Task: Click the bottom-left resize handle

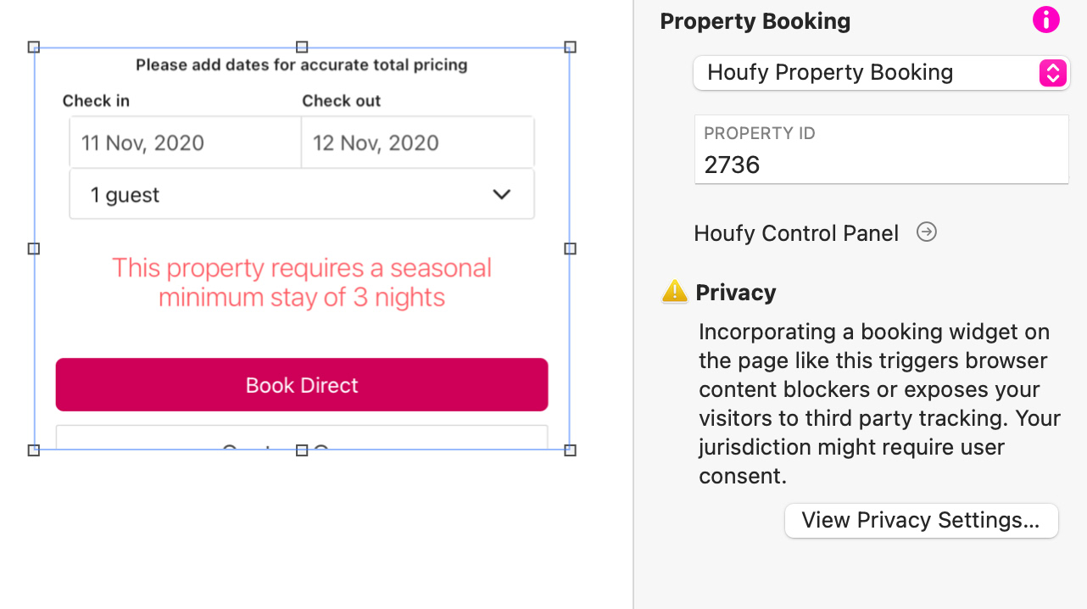Action: click(x=34, y=450)
